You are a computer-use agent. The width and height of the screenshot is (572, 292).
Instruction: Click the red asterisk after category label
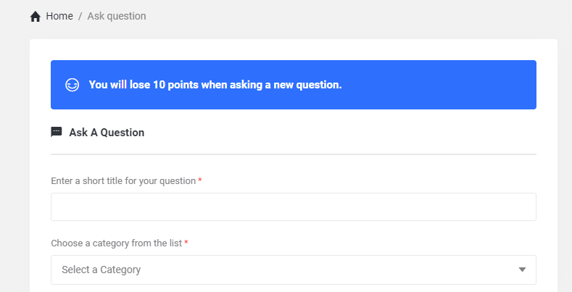point(186,243)
